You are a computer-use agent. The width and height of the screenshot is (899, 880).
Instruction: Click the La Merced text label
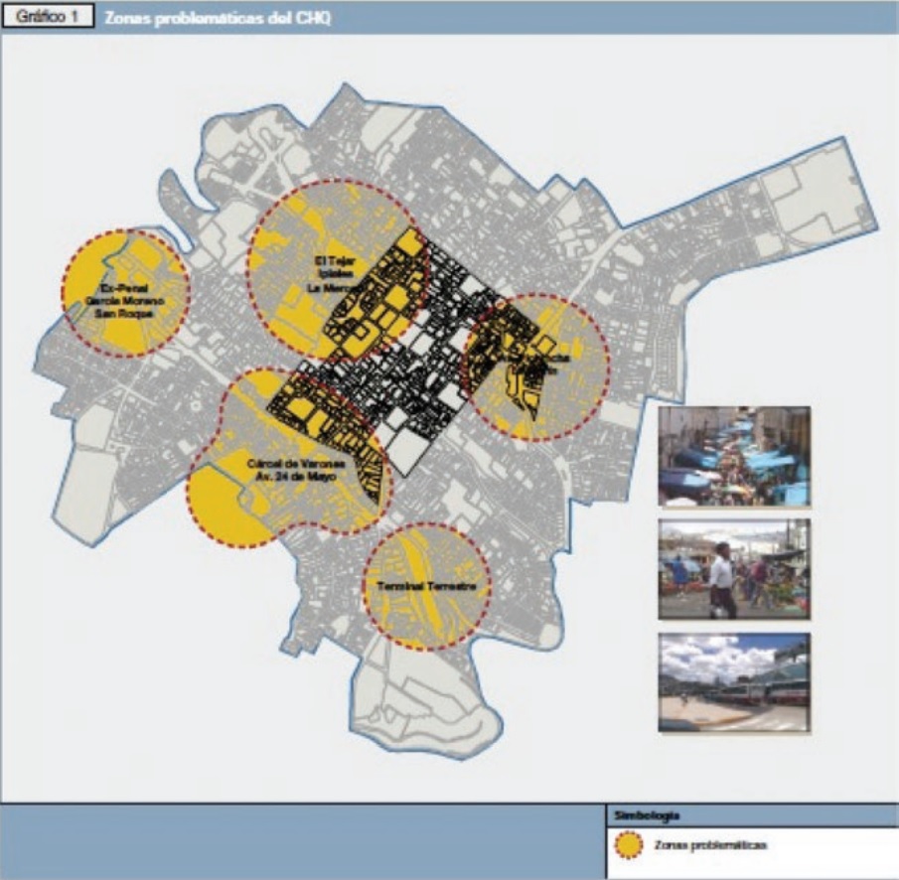(331, 289)
